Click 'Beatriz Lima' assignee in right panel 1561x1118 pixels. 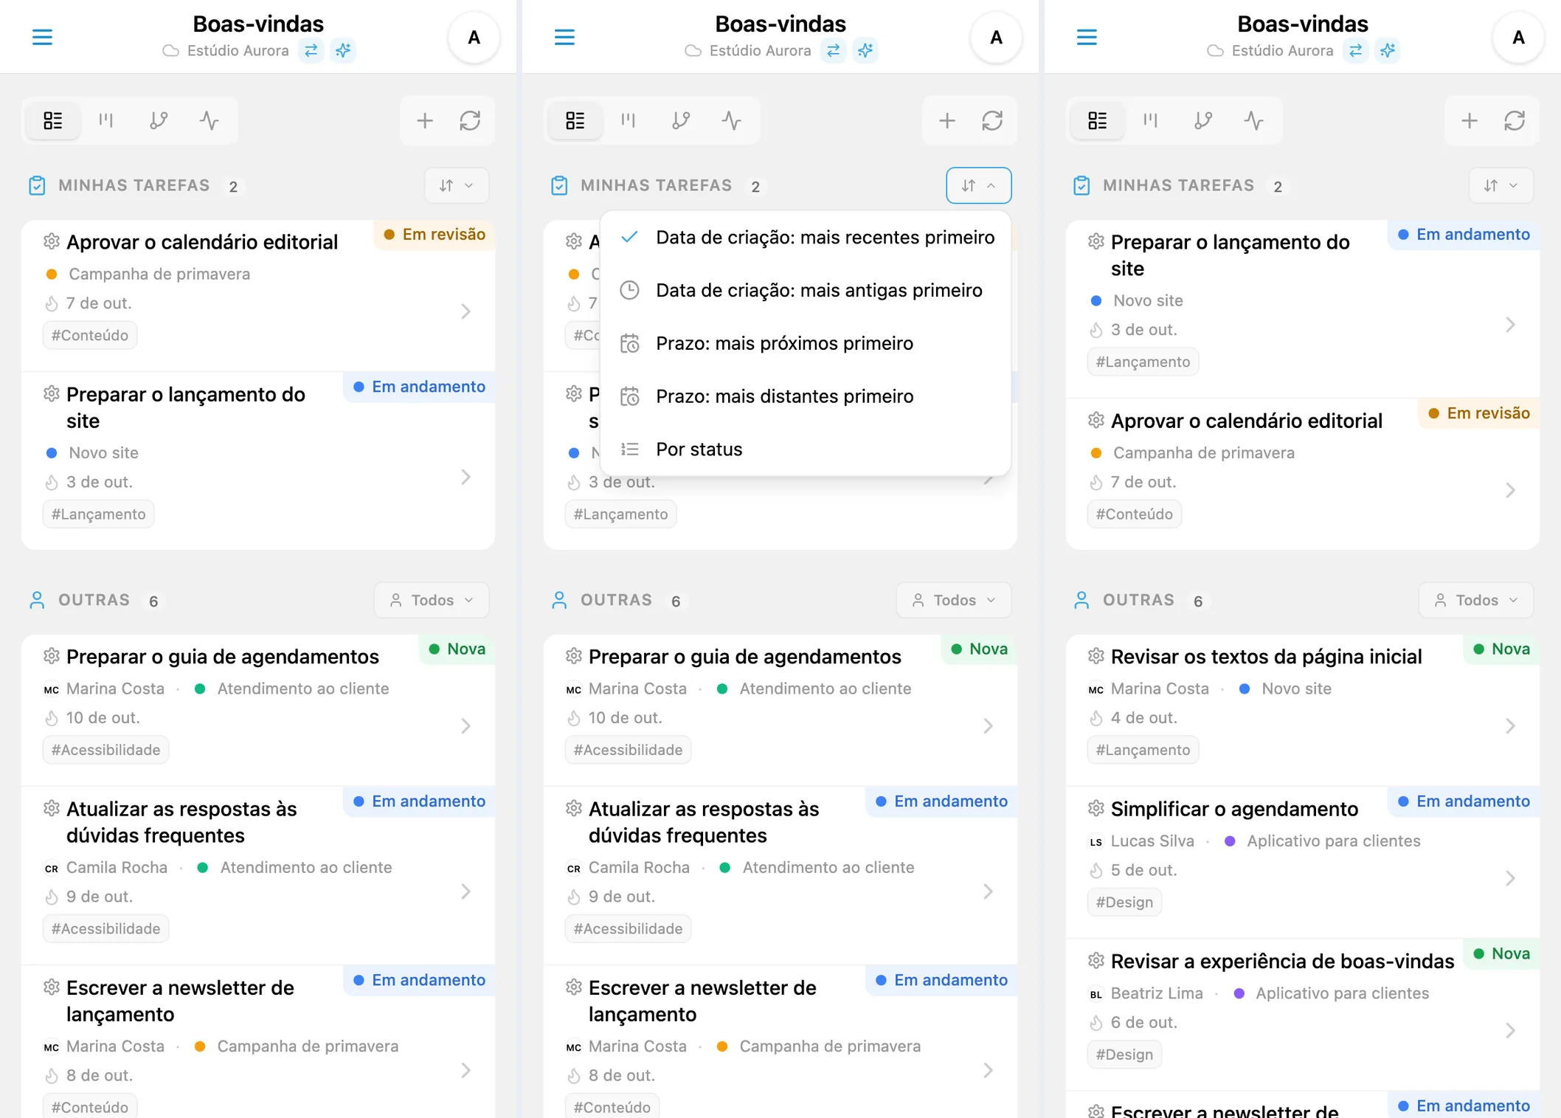[1157, 993]
